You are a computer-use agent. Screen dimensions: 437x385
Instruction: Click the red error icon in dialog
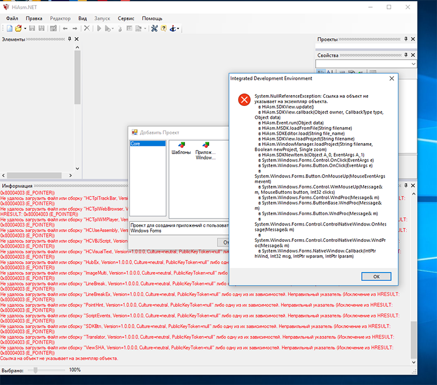(244, 99)
